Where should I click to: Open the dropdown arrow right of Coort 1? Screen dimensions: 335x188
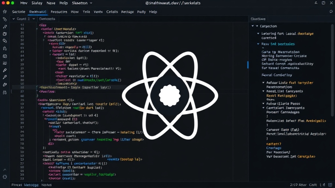click(34, 19)
